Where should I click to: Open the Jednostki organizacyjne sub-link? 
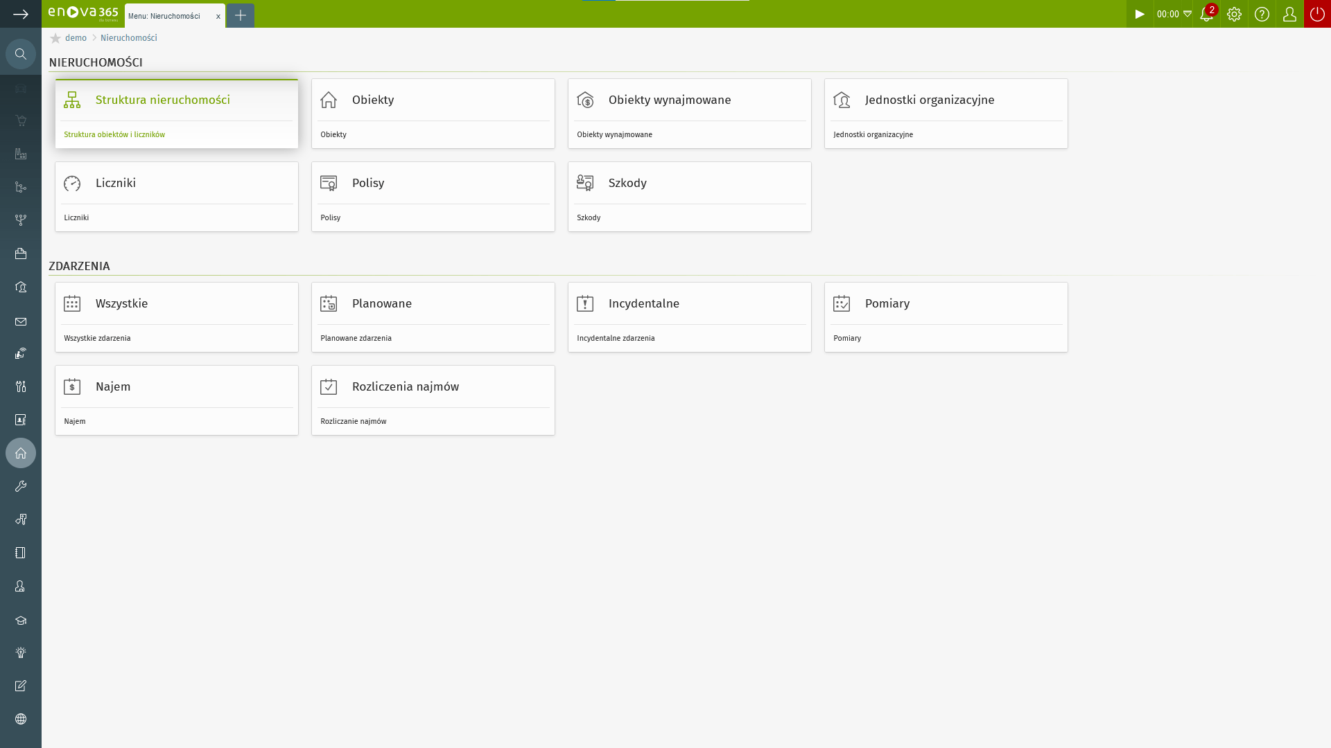point(873,134)
